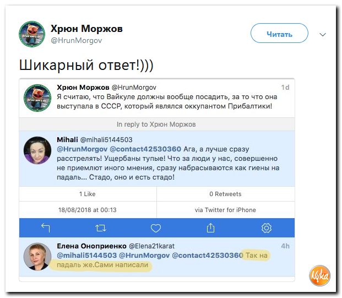This screenshot has width=342, height=298.
Task: Click the retweet icon in blue toolbar
Action: [x=101, y=228]
